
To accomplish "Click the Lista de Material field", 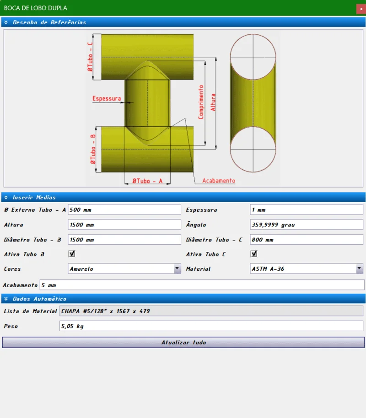I will [211, 311].
